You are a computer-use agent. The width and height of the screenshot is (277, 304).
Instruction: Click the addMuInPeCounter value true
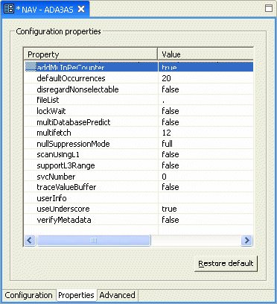point(169,67)
